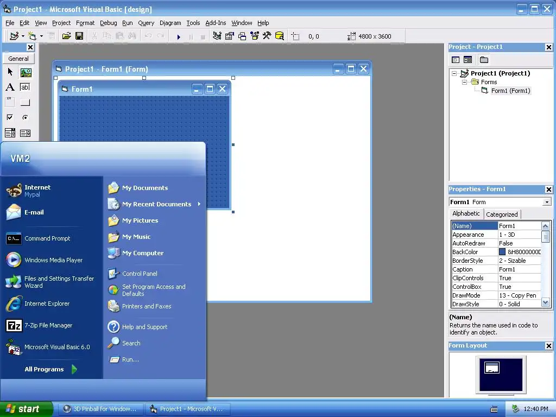This screenshot has width=556, height=417.
Task: Launch Microsoft Visual Basic 6.0 from Start menu
Action: click(56, 347)
